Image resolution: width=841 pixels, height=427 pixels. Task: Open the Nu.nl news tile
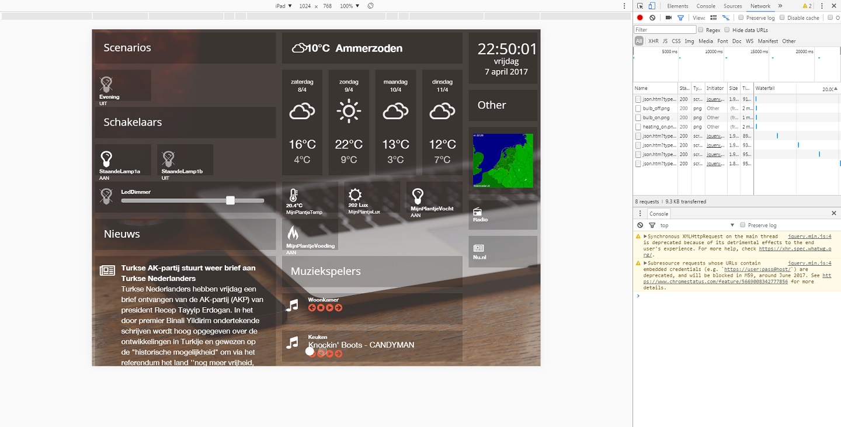click(x=503, y=252)
